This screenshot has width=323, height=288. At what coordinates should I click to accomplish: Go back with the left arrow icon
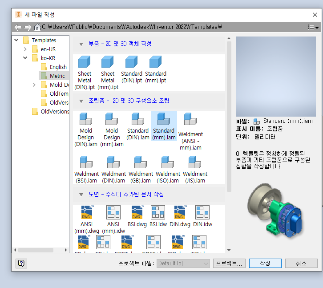pos(18,27)
